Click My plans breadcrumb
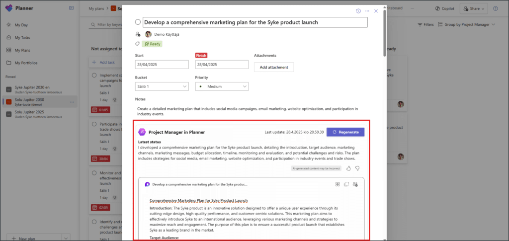The image size is (509, 241). point(96,9)
